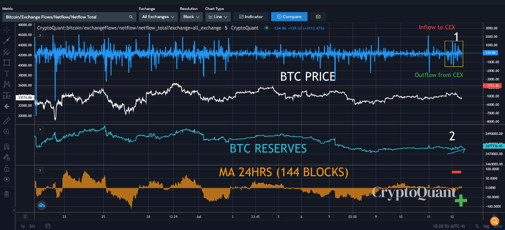Viewport: 505px width, 230px height.
Task: Select the trend line drawing tool
Action: pyautogui.click(x=6, y=40)
